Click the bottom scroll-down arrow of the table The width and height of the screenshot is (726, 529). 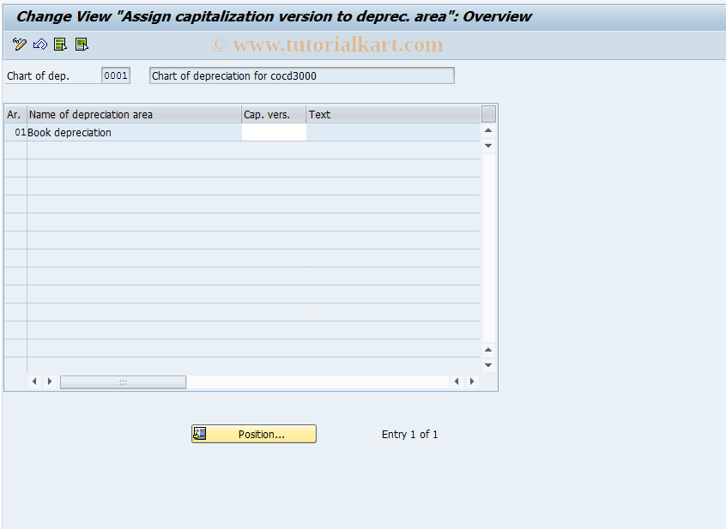tap(488, 365)
